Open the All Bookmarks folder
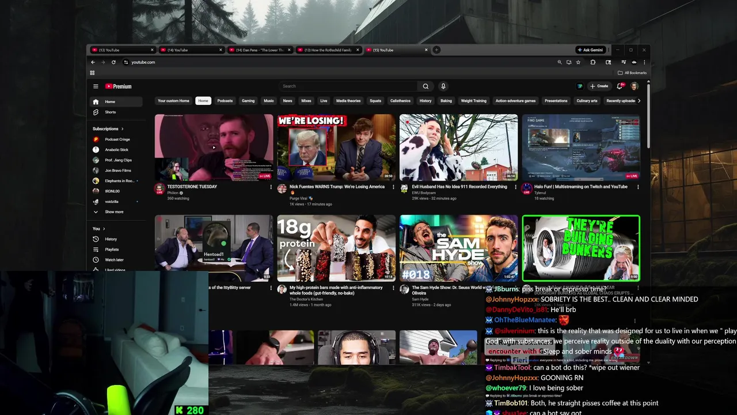737x415 pixels. click(632, 73)
